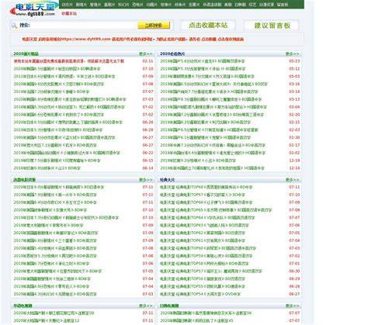Open the 综艺 navigation menu item
Screen dimensions: 368x325
[252, 5]
